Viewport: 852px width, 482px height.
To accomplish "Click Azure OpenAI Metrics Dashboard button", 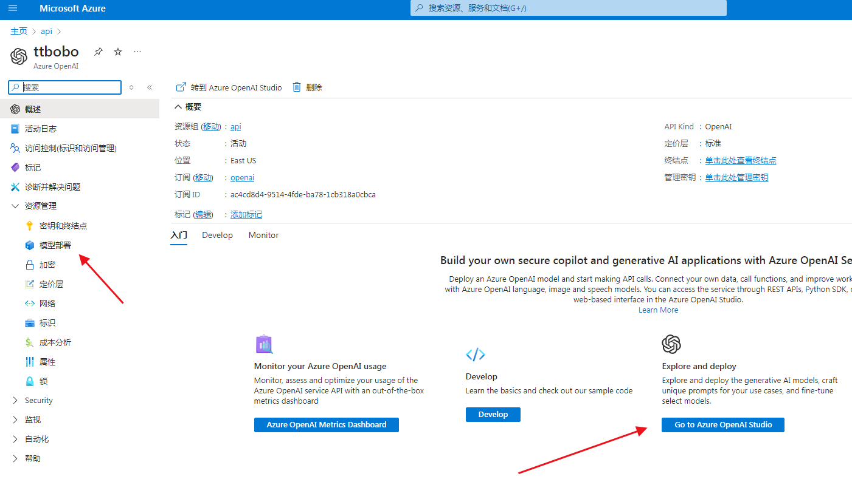I will coord(327,425).
